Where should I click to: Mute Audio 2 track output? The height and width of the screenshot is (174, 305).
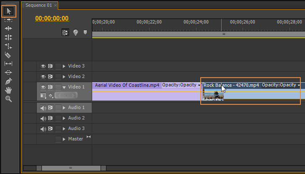(x=43, y=118)
